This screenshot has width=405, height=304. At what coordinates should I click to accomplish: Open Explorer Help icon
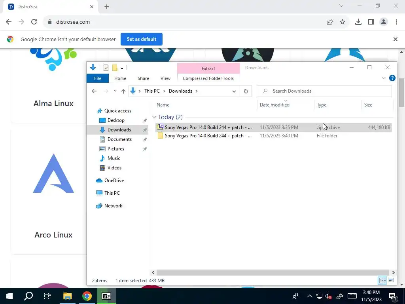[392, 78]
